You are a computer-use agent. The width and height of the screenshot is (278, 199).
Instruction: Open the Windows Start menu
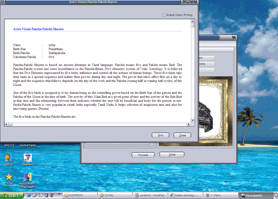tap(12, 195)
